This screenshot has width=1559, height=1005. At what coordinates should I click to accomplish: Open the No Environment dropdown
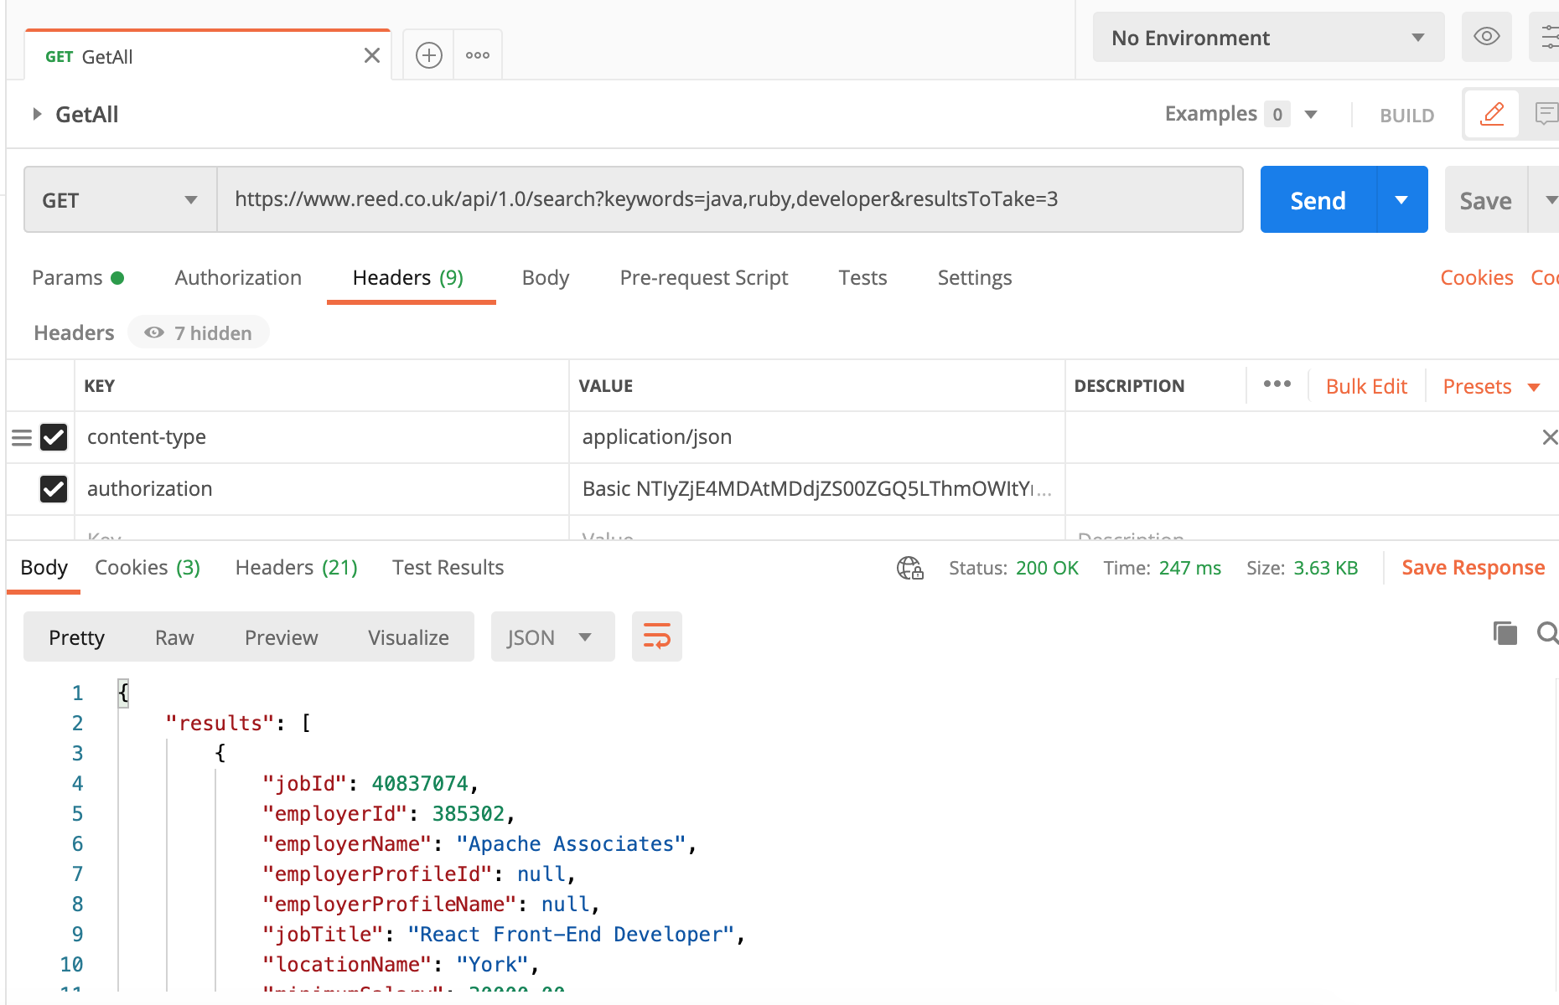click(x=1268, y=37)
